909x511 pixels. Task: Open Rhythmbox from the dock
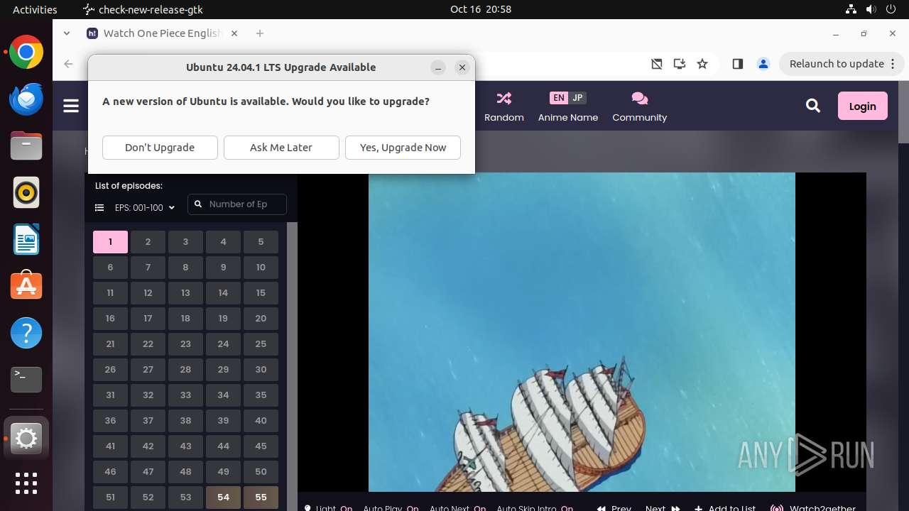(x=26, y=192)
